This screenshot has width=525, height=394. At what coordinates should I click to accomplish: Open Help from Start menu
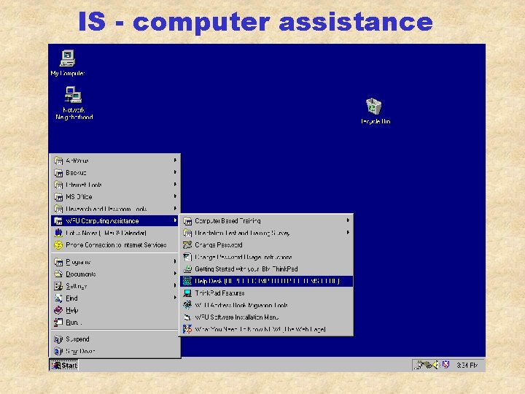(x=115, y=310)
